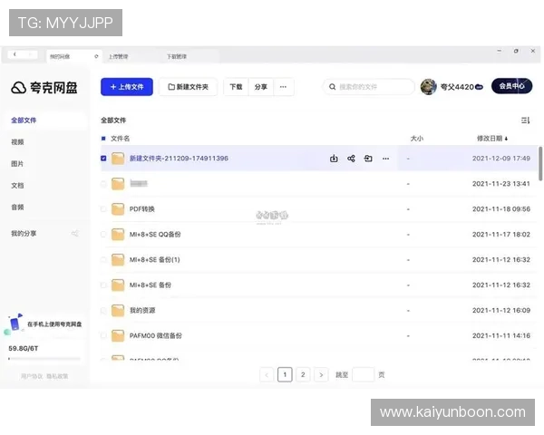Open the toolbar more-actions ellipsis menu
Viewport: 544px width, 435px height.
click(283, 87)
